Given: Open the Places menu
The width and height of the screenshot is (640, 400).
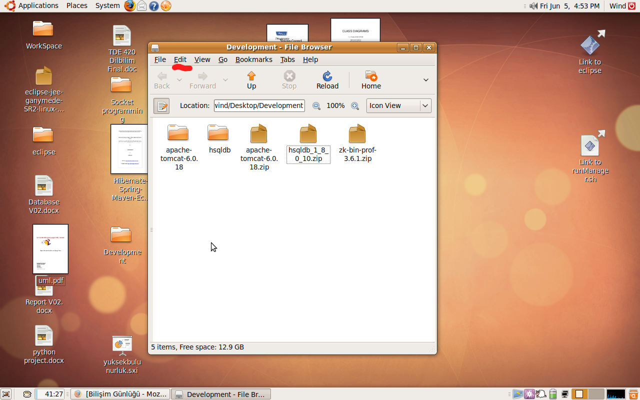Looking at the screenshot, I should [77, 5].
